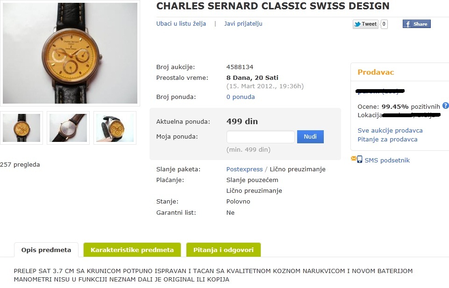Open the main watch photo
The width and height of the screenshot is (449, 288).
coord(70,53)
